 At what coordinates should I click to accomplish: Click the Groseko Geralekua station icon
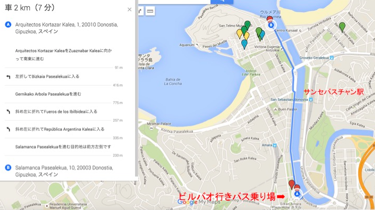tap(331, 58)
